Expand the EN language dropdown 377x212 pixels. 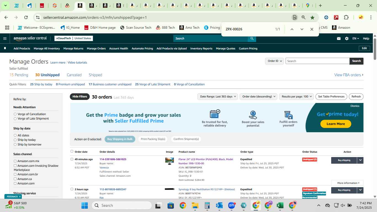point(355,39)
